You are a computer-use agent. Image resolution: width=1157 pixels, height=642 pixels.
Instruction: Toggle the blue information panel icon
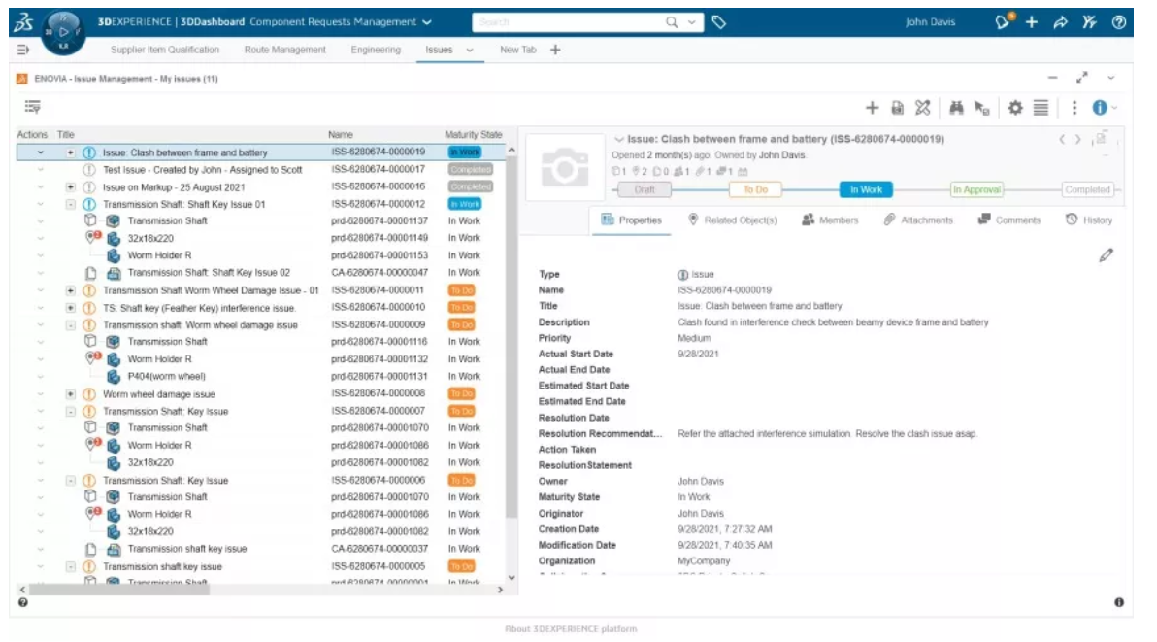click(1100, 108)
